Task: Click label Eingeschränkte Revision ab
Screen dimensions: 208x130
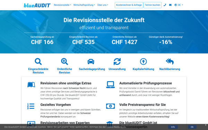Action: tap(83, 37)
